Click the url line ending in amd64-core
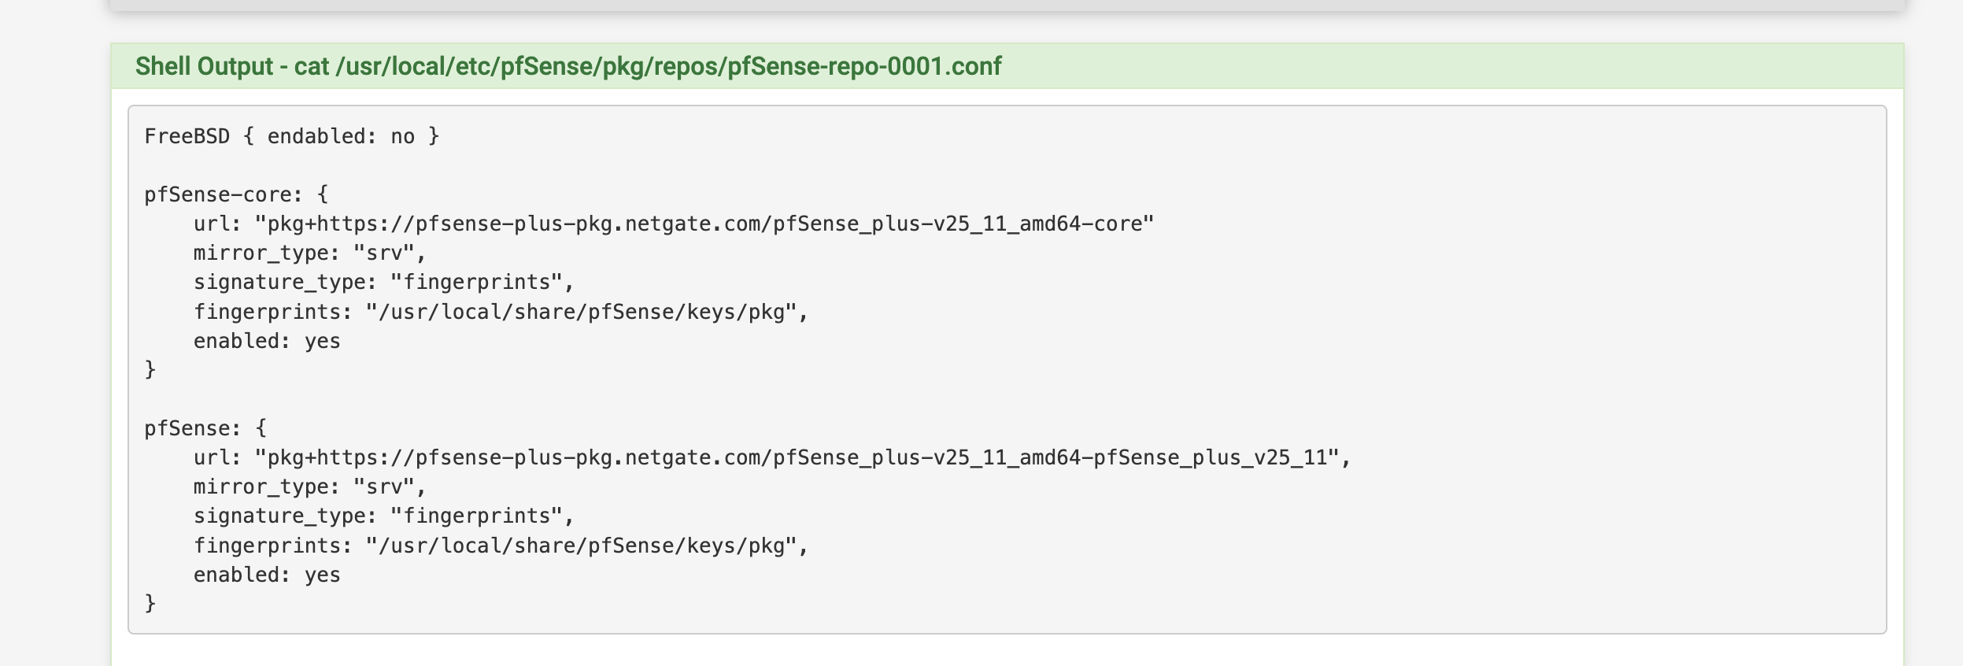Screen dimensions: 1963x666 click(673, 224)
